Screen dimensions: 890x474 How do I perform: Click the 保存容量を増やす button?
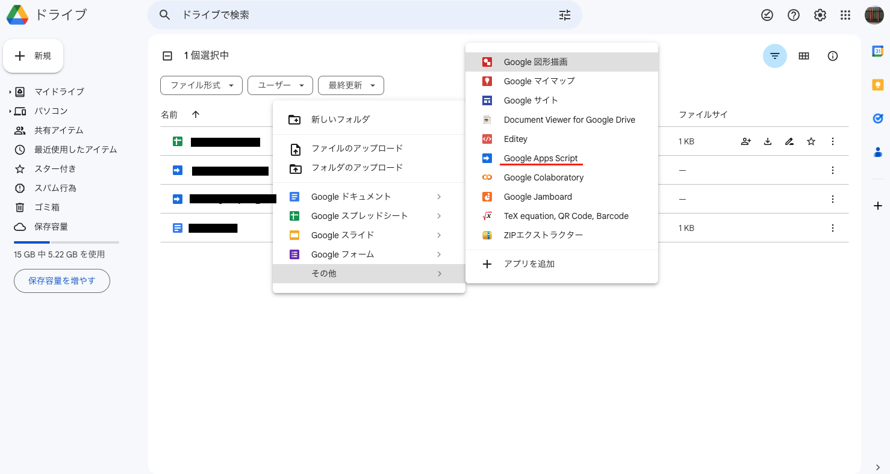[x=61, y=280]
